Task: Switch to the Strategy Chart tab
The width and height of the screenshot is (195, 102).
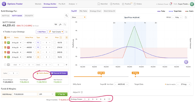Action: coord(96,11)
